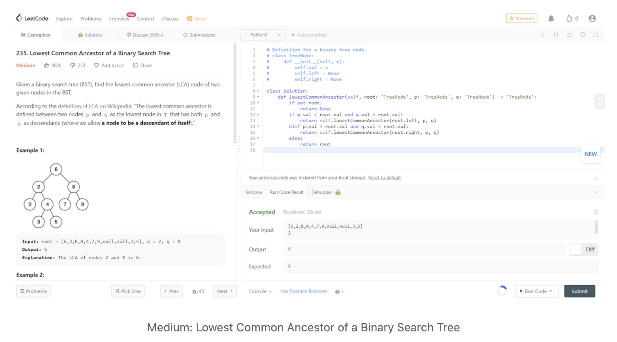617x342 pixels.
Task: Open the notifications bell icon
Action: pos(551,18)
